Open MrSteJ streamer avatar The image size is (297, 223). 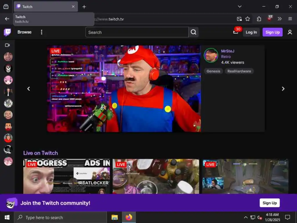(x=211, y=55)
